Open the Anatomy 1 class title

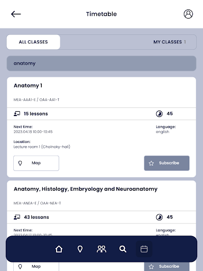[x=28, y=86]
